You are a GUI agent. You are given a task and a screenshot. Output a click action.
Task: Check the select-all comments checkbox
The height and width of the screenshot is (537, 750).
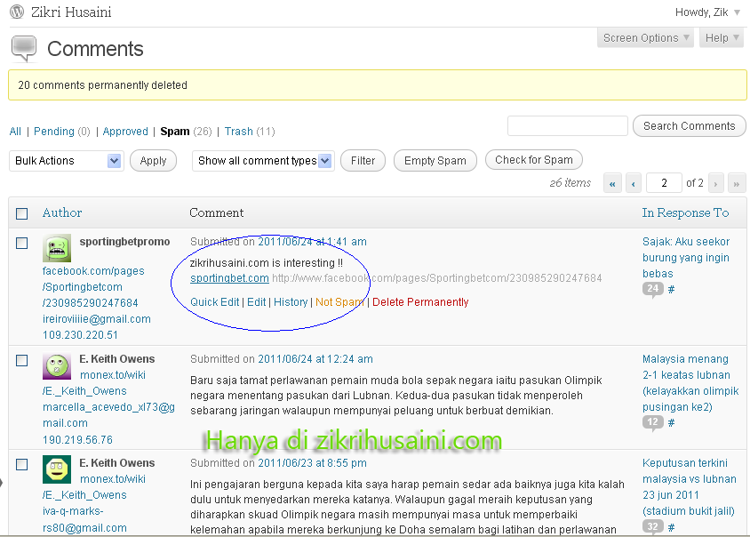pos(22,212)
